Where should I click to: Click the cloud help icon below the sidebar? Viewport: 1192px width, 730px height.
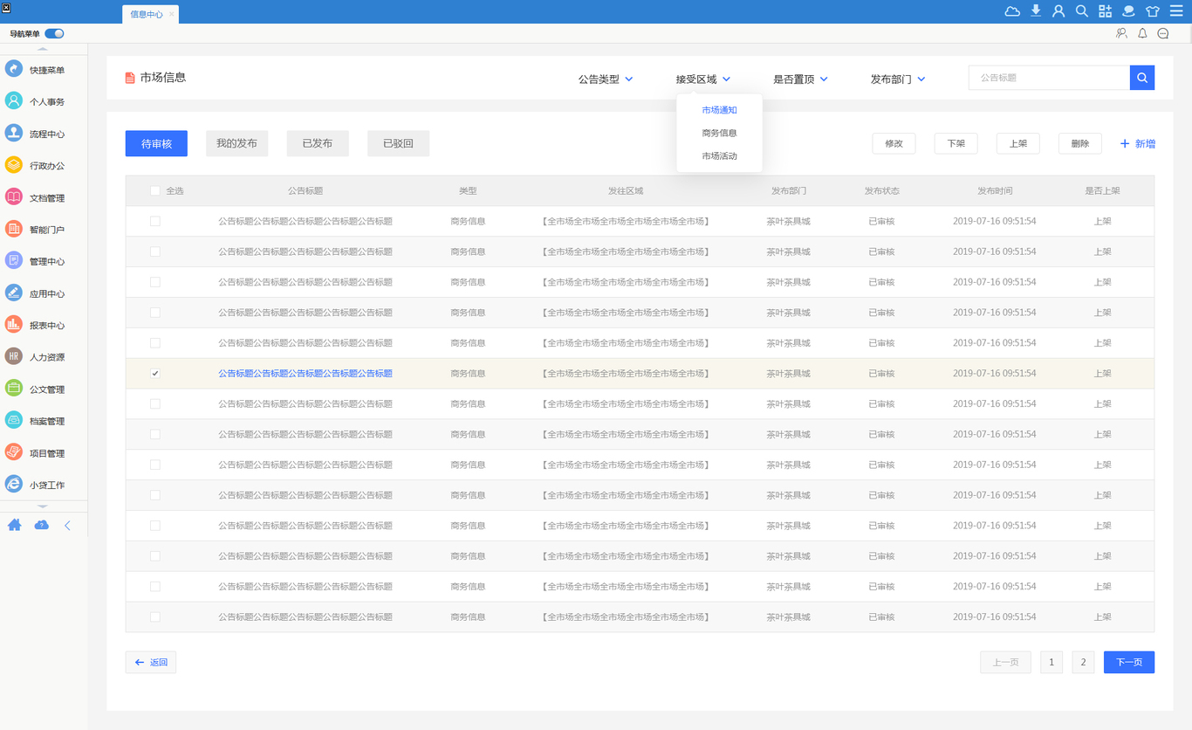click(x=41, y=525)
